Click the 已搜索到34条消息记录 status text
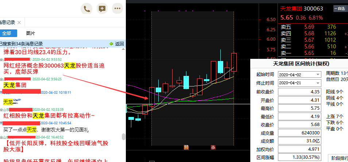Image resolution: width=348 pixels, height=162 pixels. (x=21, y=44)
